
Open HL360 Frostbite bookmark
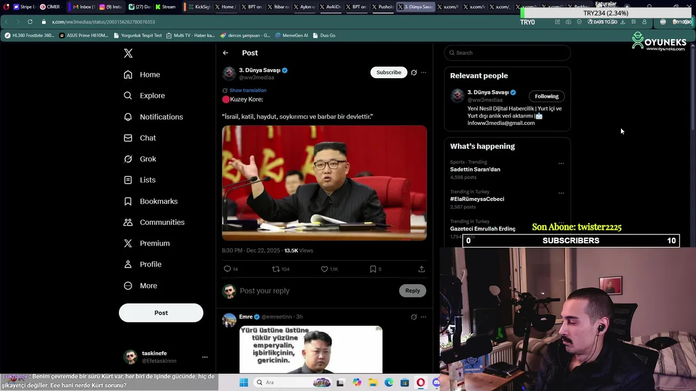(x=30, y=35)
